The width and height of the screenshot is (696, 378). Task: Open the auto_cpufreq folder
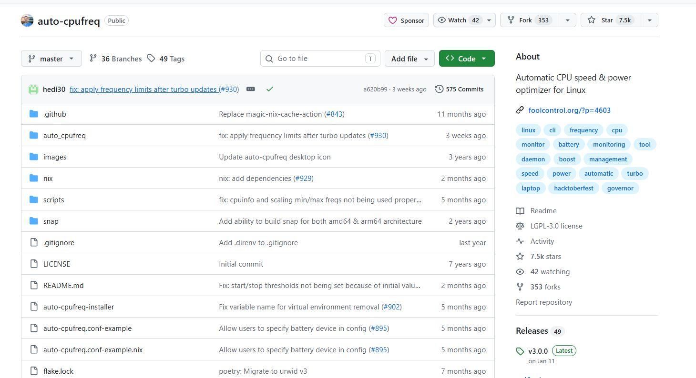click(x=64, y=135)
